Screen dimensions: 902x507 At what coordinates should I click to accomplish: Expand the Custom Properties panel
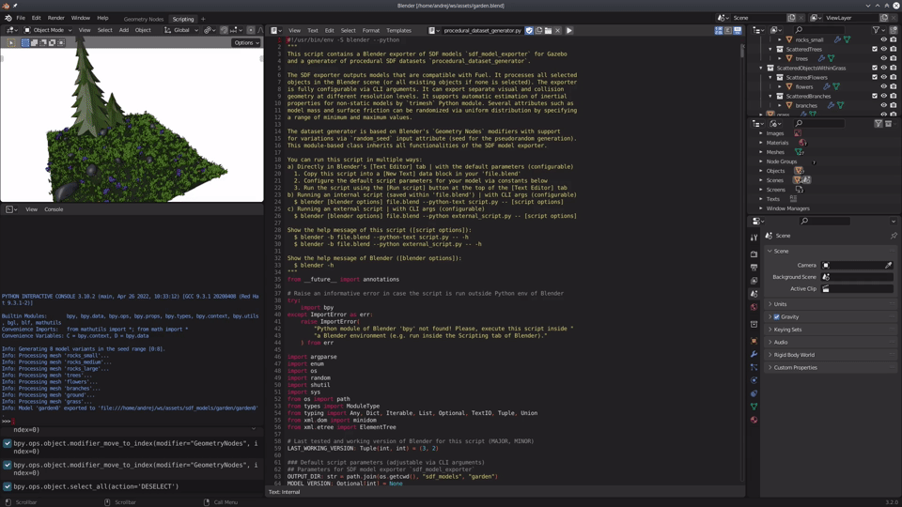(x=832, y=367)
